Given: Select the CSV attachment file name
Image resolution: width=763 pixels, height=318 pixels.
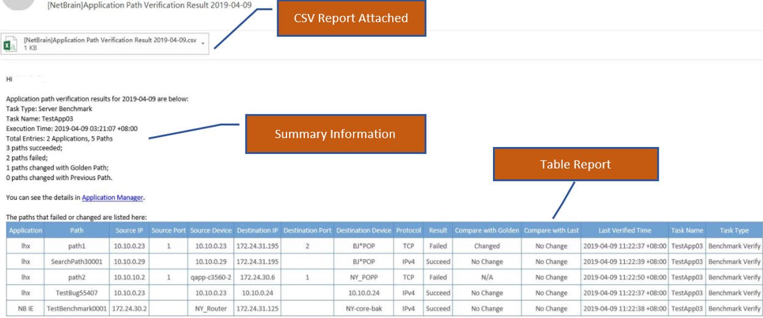Looking at the screenshot, I should pos(110,40).
